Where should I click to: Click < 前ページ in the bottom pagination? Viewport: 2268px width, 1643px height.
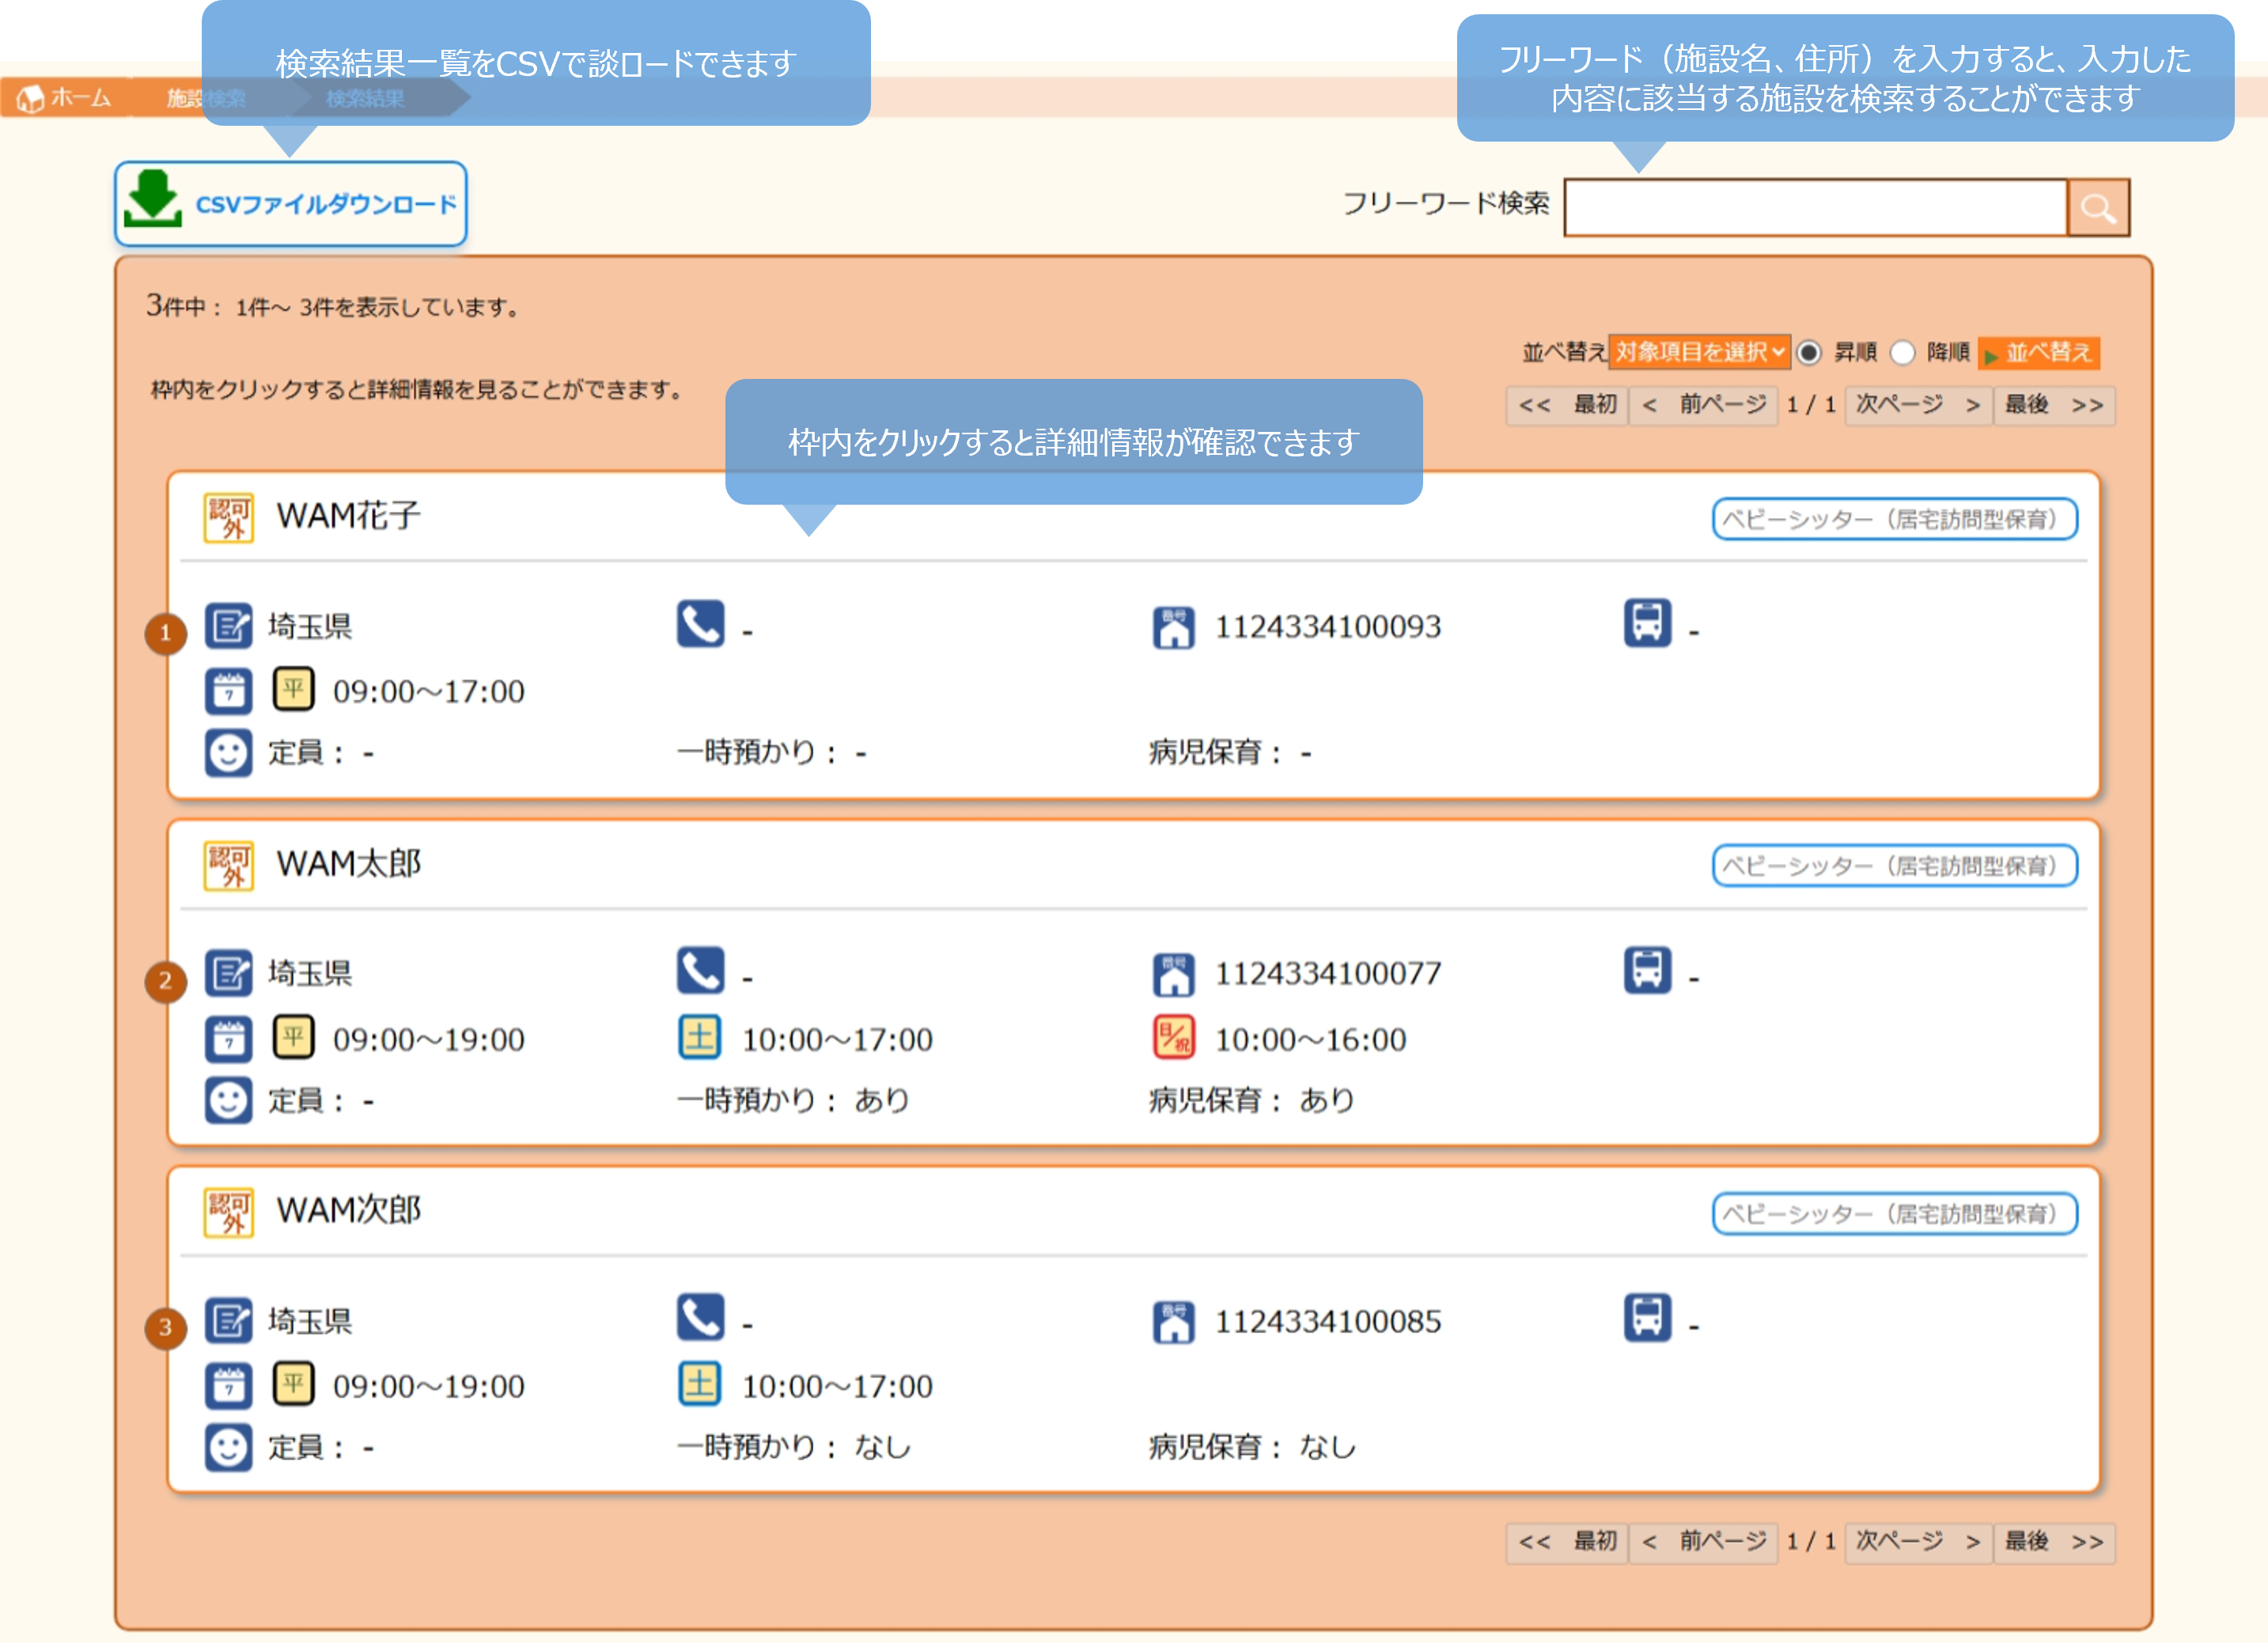coord(1703,1542)
